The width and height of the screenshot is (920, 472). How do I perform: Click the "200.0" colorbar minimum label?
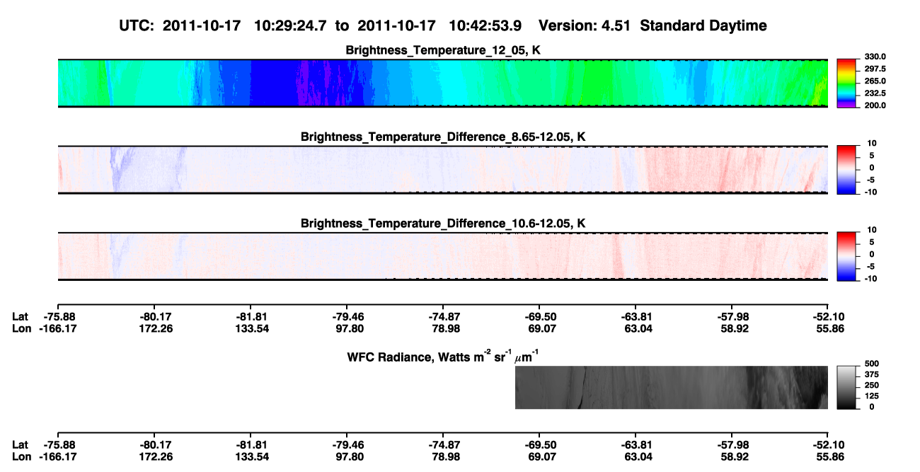pyautogui.click(x=875, y=105)
